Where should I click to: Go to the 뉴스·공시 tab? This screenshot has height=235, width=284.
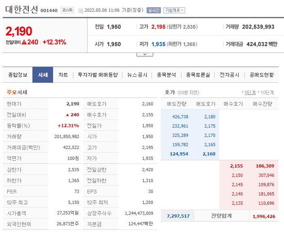(137, 75)
